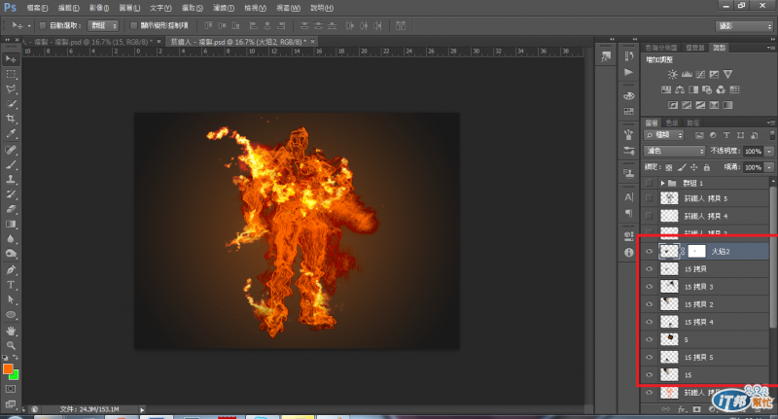Add a Color Balance adjustment
This screenshot has width=778, height=419.
point(680,89)
